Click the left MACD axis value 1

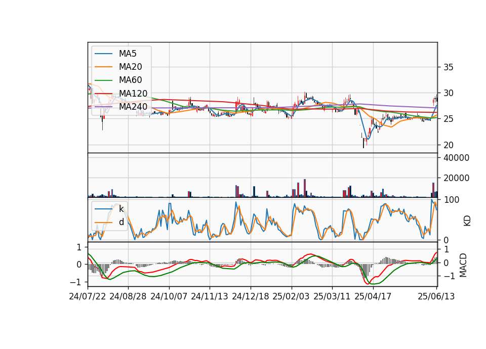pyautogui.click(x=79, y=247)
